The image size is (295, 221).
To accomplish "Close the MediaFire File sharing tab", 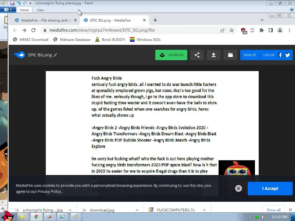I will 75,20.
